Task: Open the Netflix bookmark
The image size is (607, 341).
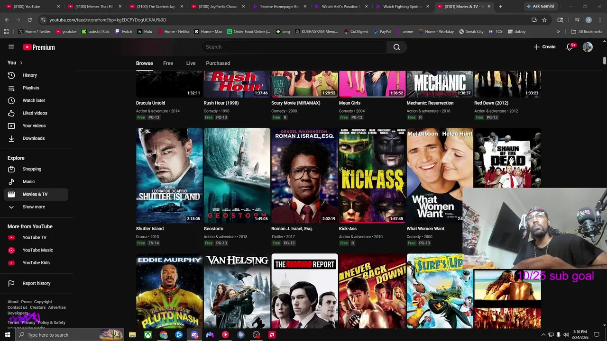Action: click(x=173, y=32)
